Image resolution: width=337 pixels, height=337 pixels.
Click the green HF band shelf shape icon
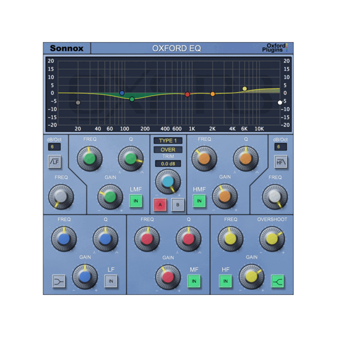click(x=277, y=281)
